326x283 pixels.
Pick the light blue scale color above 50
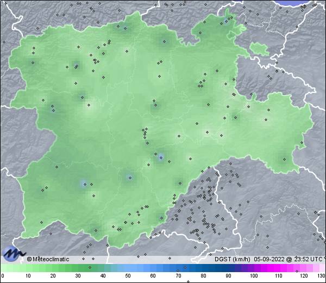tap(128, 268)
